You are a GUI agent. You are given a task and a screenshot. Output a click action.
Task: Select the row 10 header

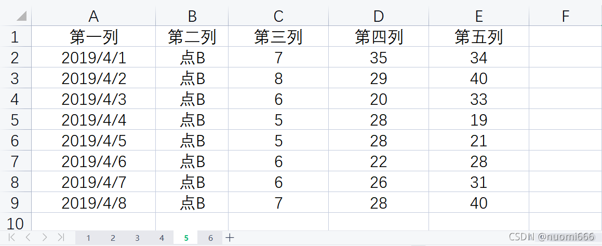15,224
